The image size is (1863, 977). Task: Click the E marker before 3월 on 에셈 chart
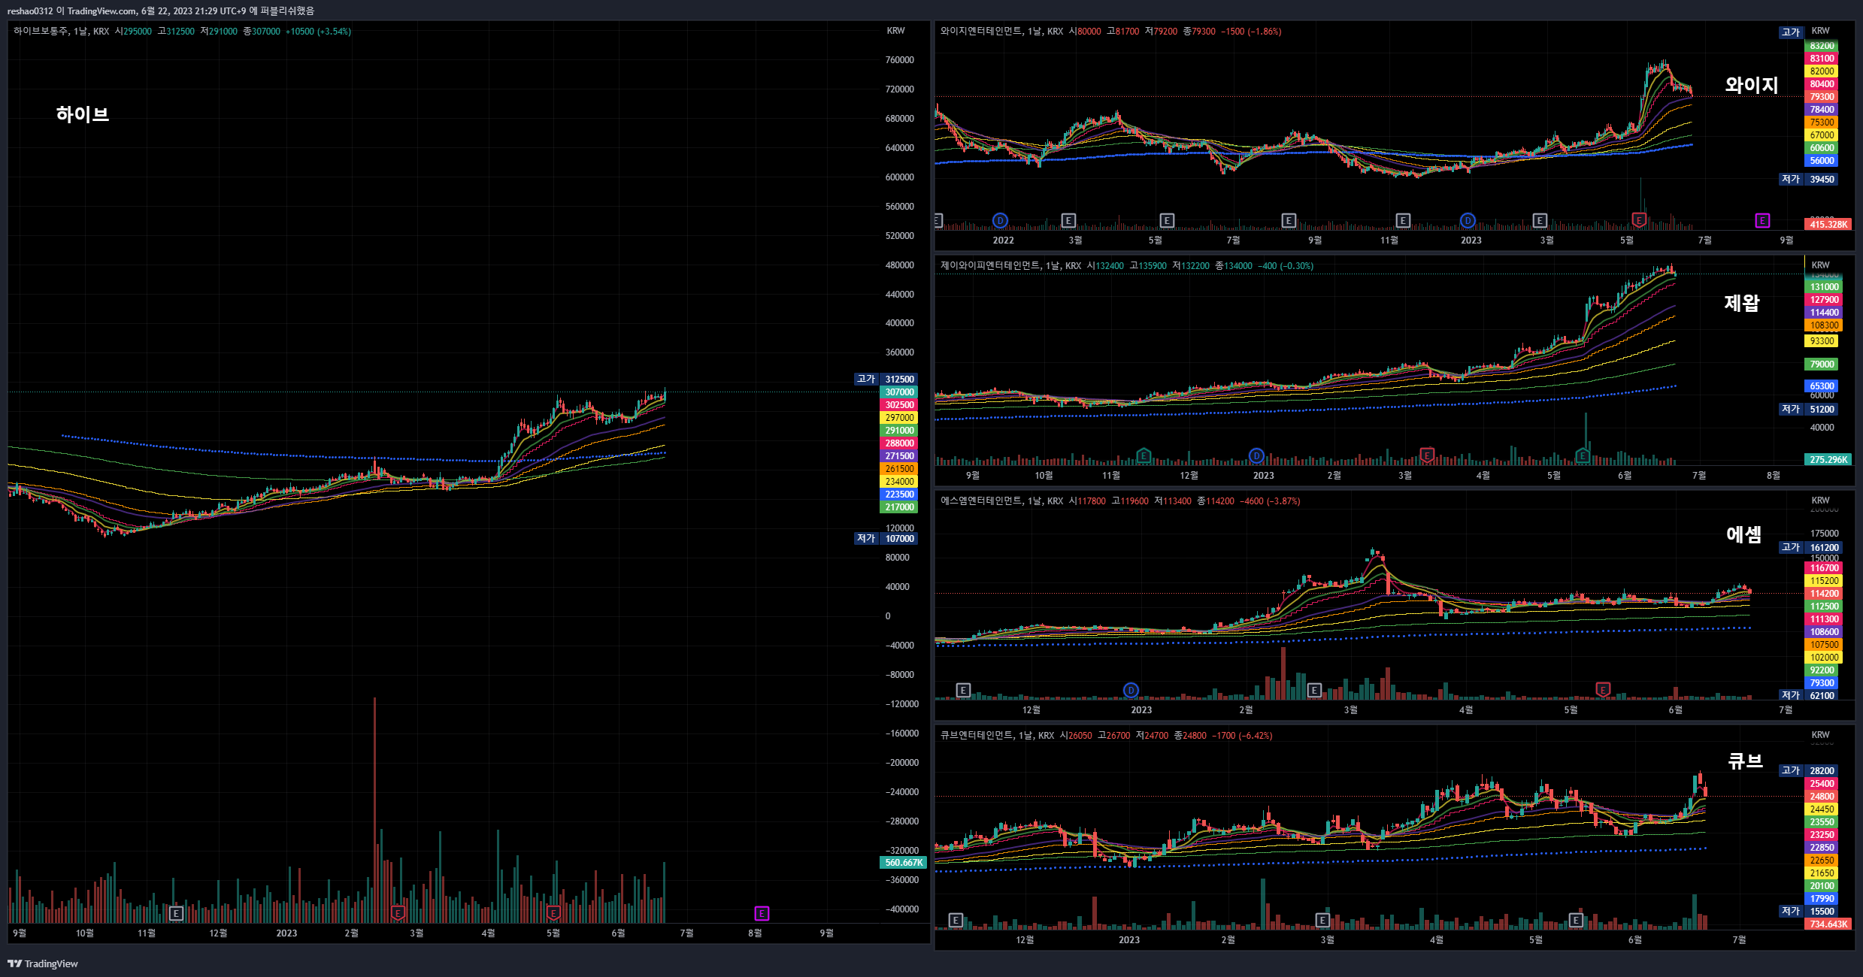[1314, 690]
